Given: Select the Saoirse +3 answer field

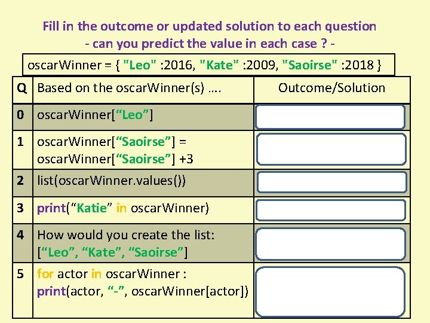Looking at the screenshot, I should pos(331,150).
